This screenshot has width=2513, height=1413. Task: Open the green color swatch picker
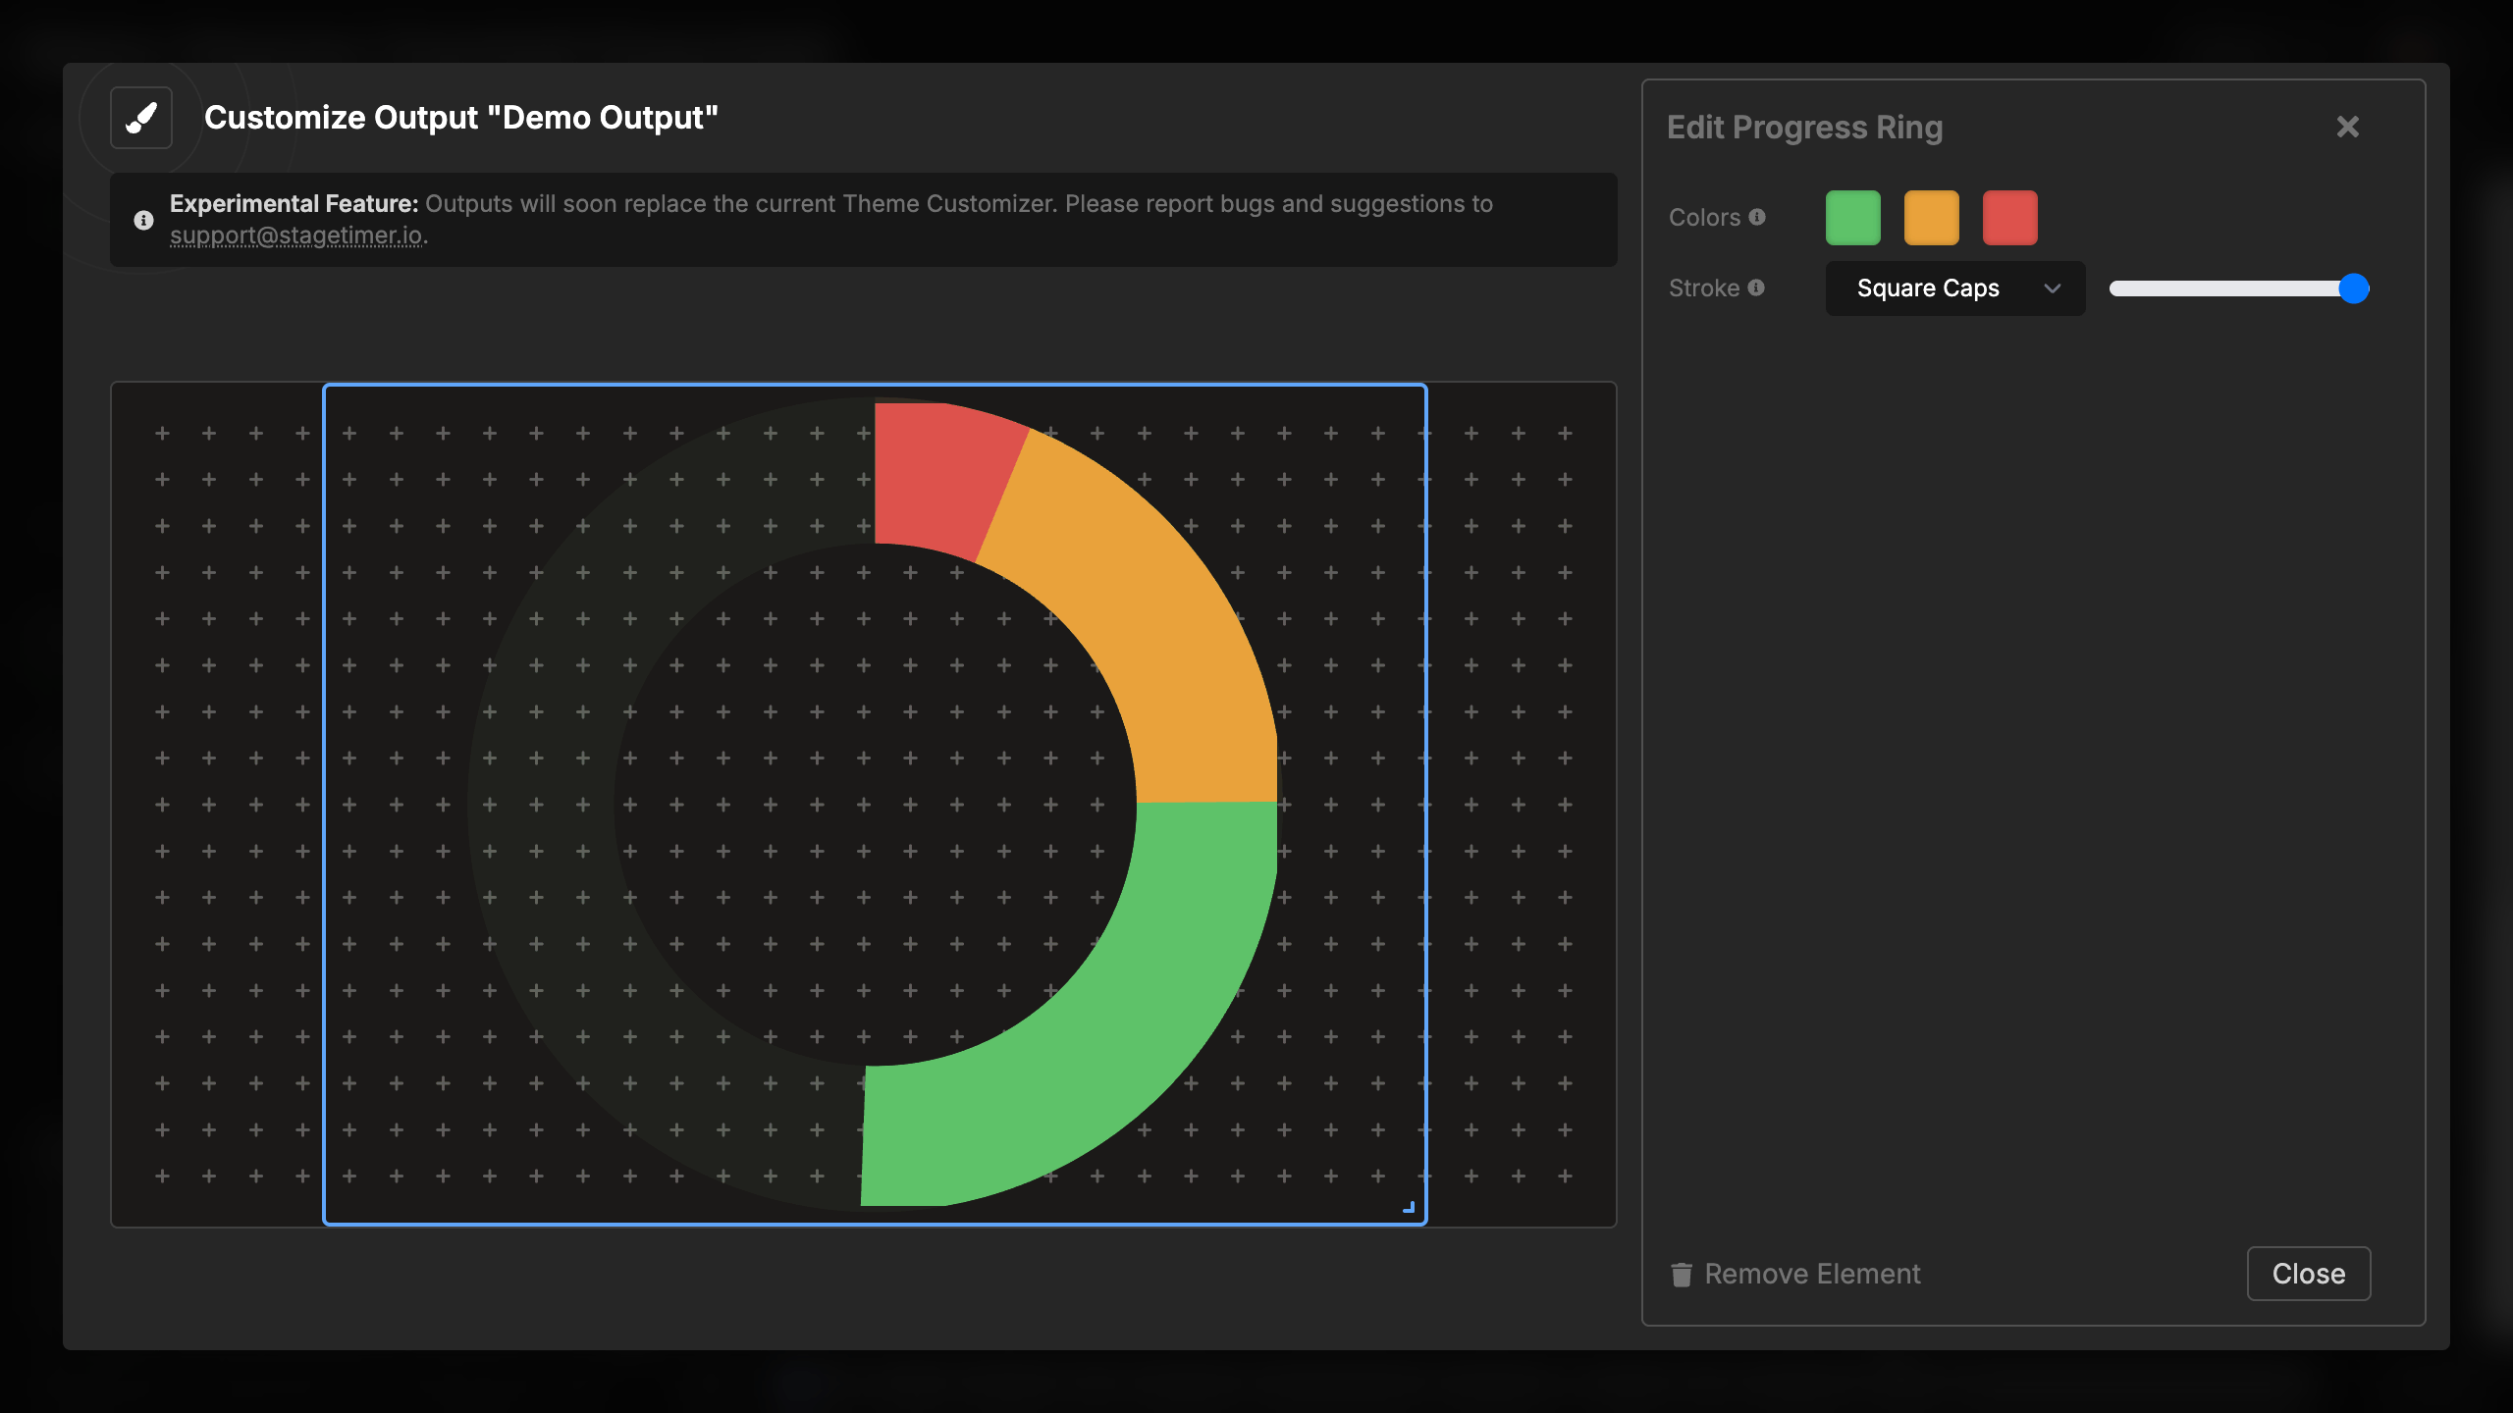pyautogui.click(x=1852, y=218)
